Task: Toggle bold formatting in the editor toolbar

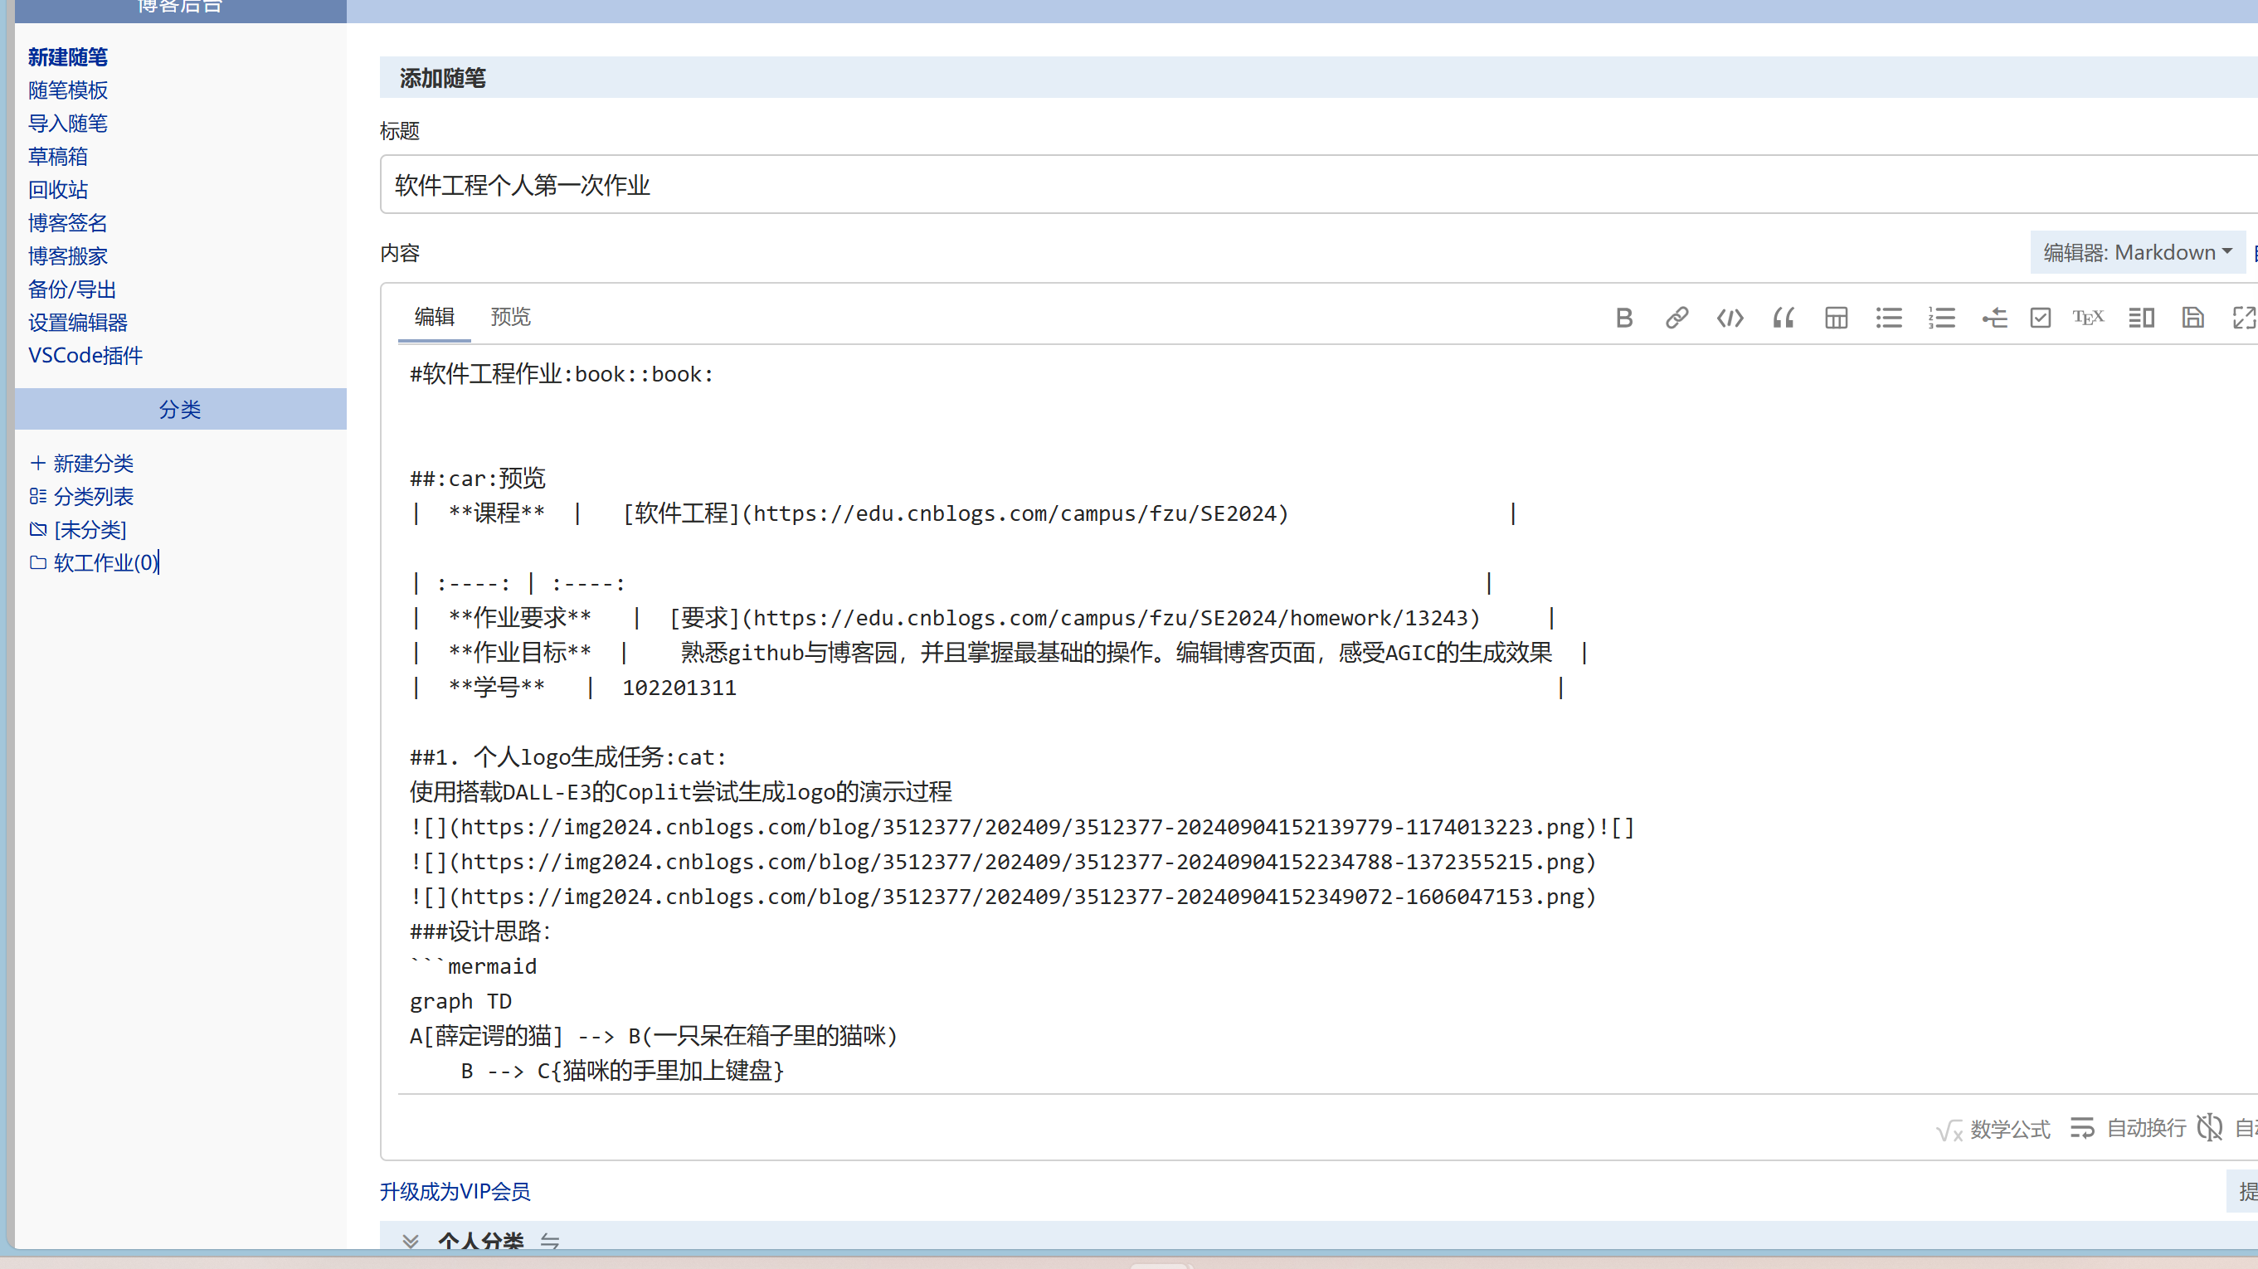Action: [x=1623, y=317]
